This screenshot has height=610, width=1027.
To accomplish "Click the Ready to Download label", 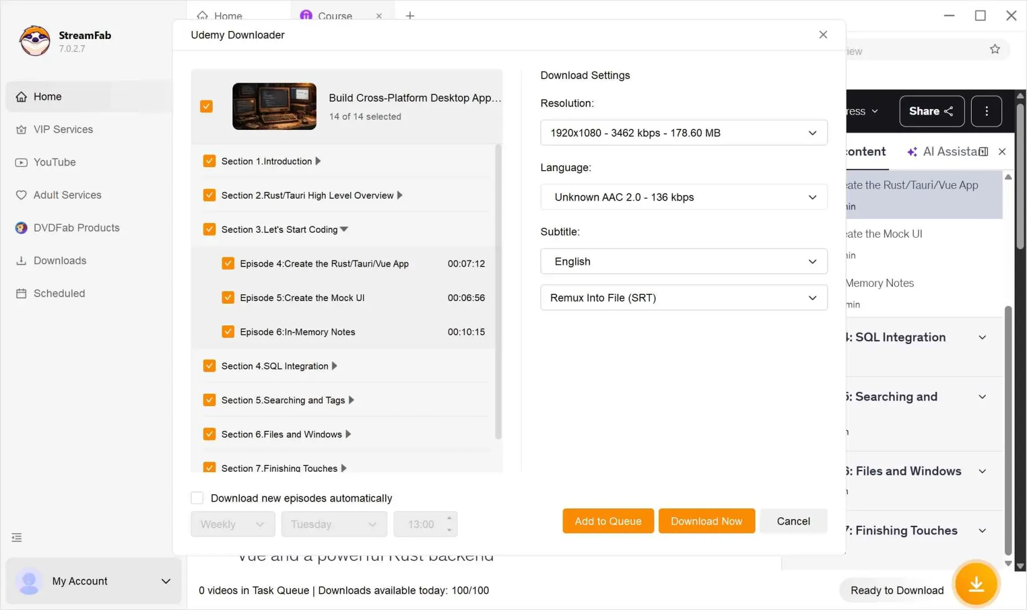I will [x=897, y=590].
